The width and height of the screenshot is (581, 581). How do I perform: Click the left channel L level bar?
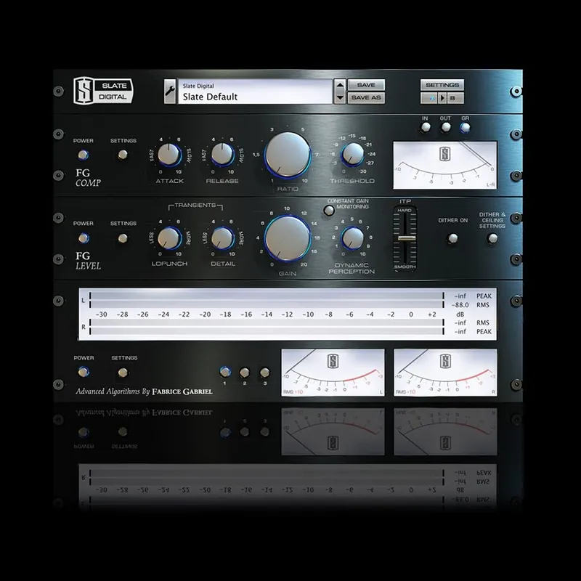coord(267,300)
